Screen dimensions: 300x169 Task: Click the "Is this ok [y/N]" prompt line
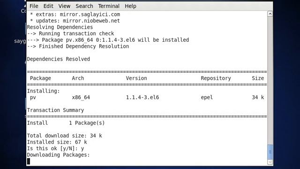tap(55, 148)
